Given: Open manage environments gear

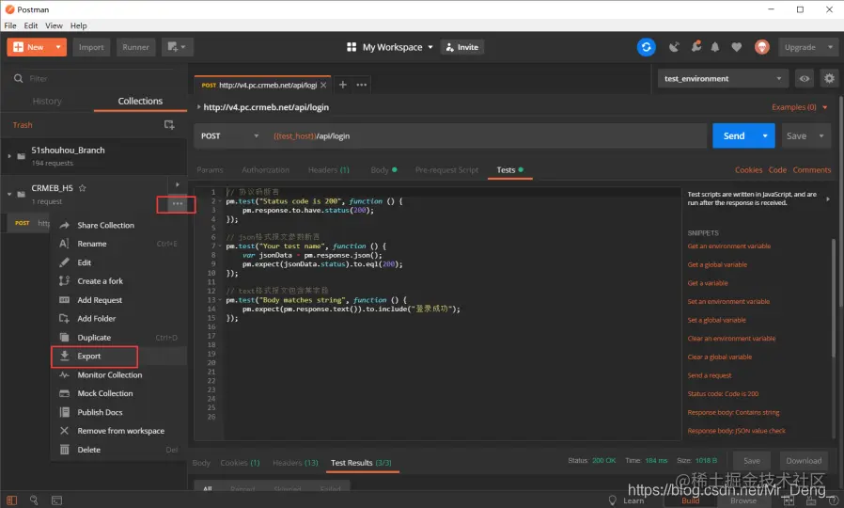Looking at the screenshot, I should click(x=829, y=79).
